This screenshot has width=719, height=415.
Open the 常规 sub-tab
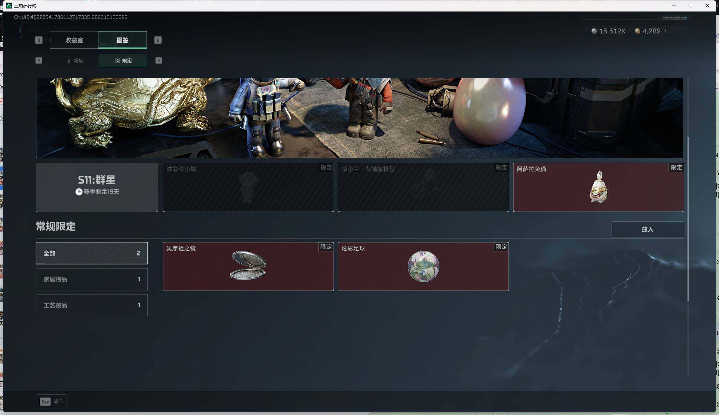click(75, 60)
